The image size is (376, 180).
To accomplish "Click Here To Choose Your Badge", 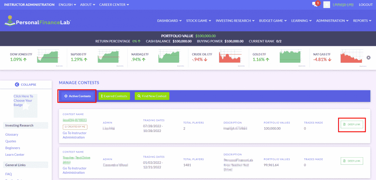I will click(x=23, y=100).
